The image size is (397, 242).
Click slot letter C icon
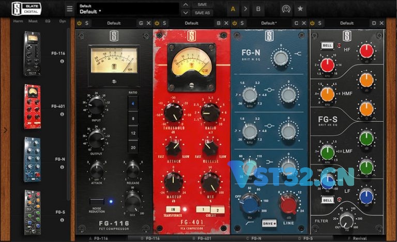(296, 23)
